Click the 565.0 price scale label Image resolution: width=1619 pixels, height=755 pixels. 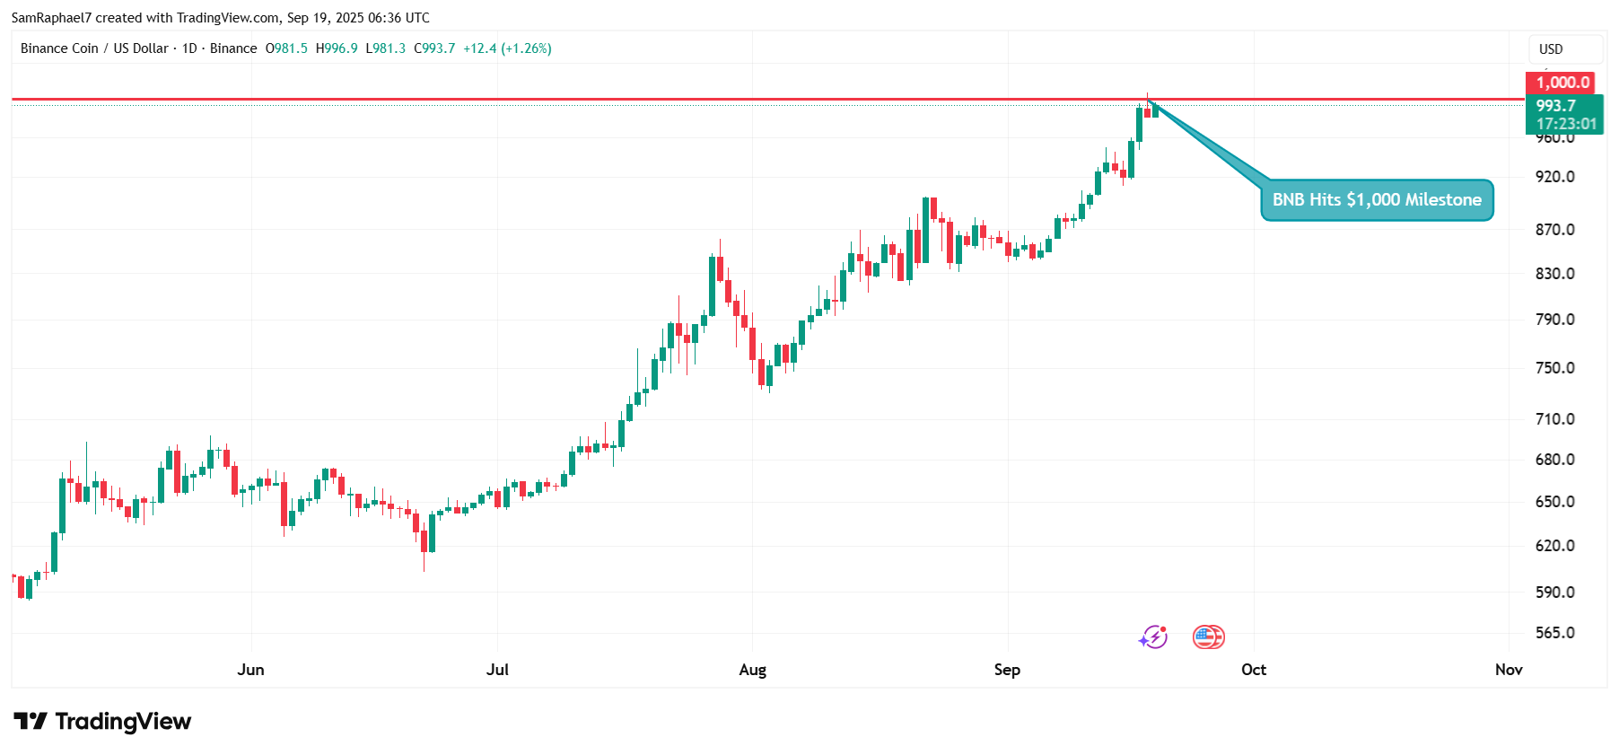pos(1555,633)
